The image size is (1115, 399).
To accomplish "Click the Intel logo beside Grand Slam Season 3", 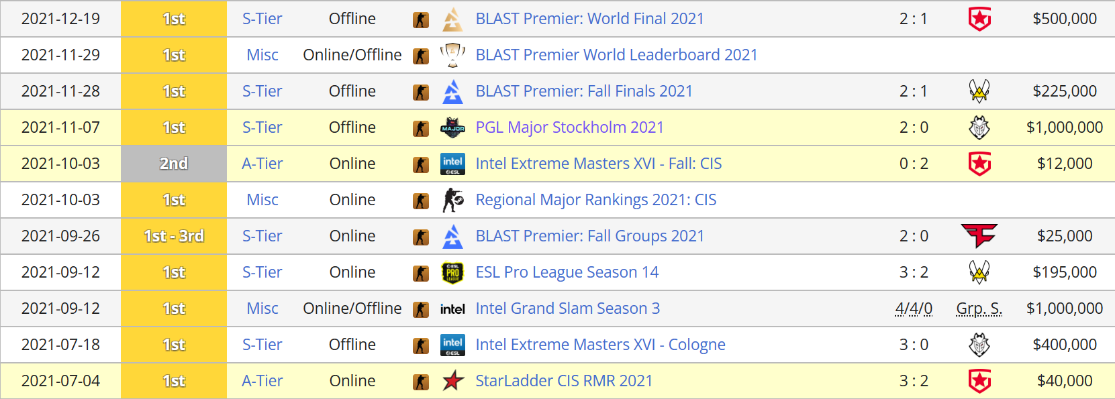I will point(452,308).
